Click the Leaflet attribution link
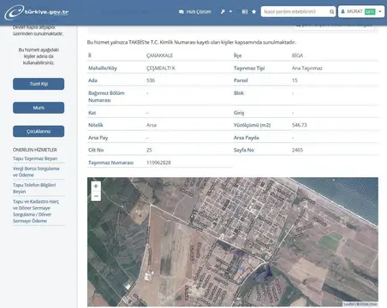This screenshot has width=387, height=308. 348,304
